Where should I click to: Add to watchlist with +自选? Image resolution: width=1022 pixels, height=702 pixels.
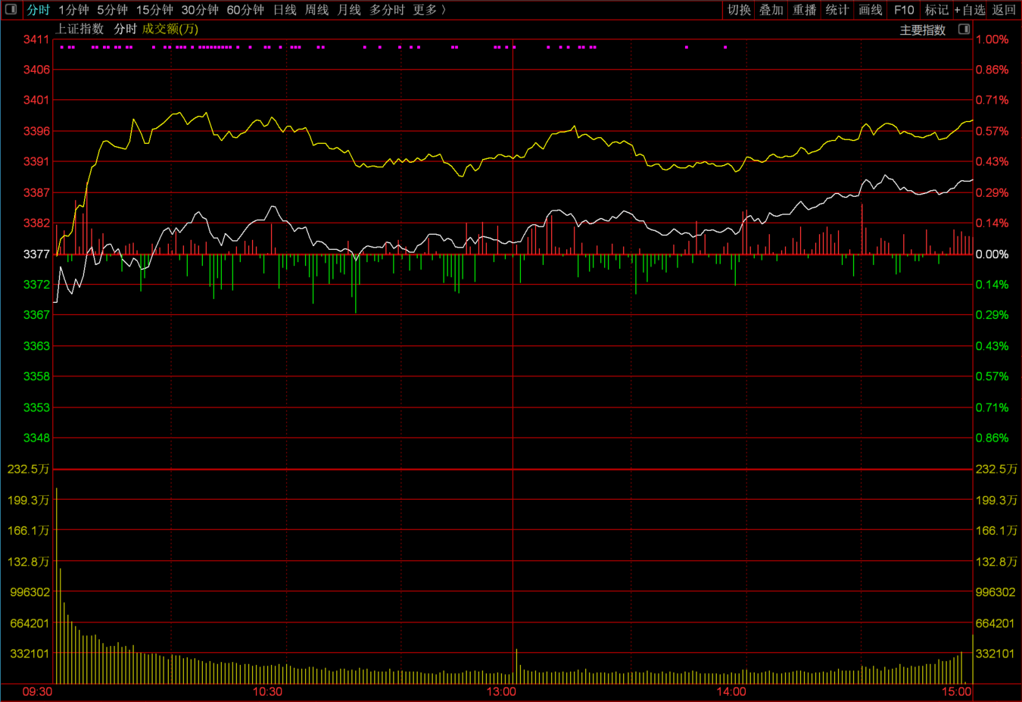pyautogui.click(x=970, y=10)
